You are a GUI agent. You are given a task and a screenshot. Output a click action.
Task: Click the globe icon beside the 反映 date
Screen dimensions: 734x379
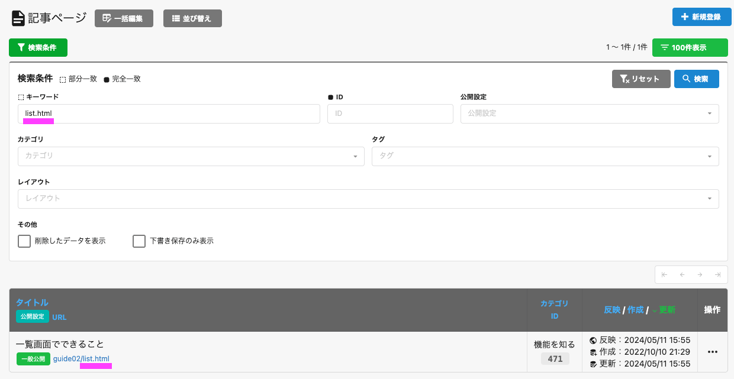[592, 340]
